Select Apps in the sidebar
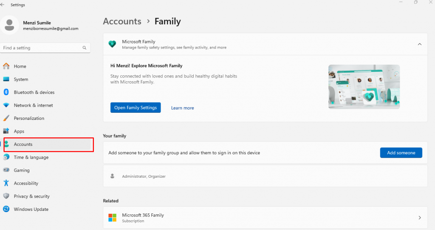Viewport: 435px width, 230px height. click(19, 131)
